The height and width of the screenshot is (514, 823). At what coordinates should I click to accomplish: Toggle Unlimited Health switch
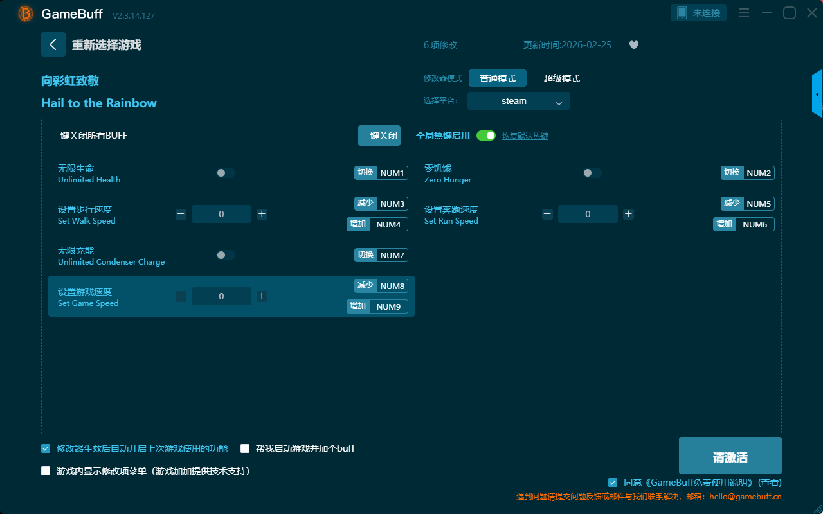[x=226, y=173]
